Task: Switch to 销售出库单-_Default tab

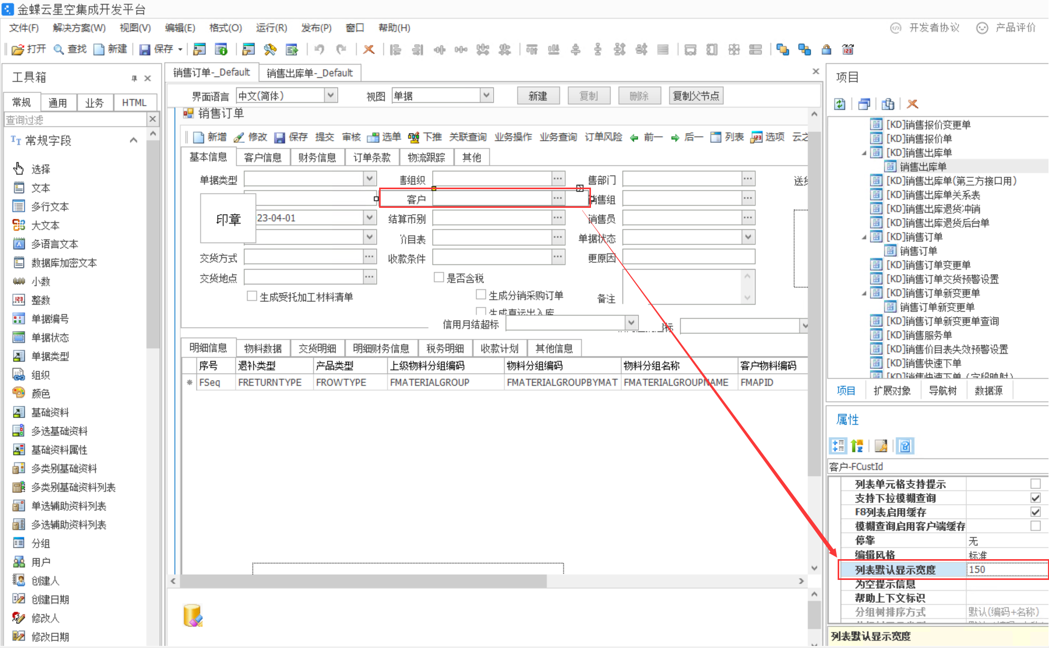Action: coord(310,73)
